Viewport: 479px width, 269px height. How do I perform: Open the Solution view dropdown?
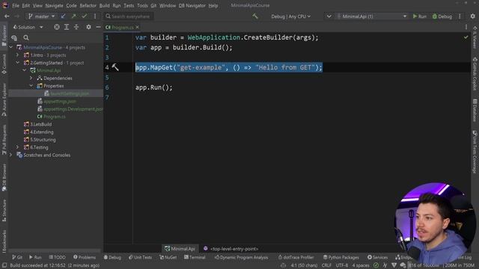coord(28,27)
